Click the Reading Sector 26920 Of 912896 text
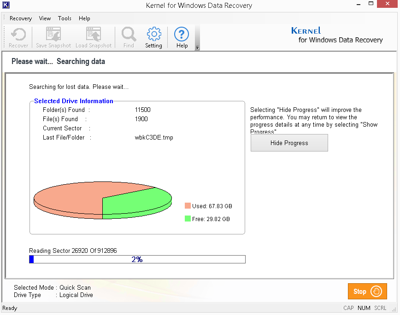Screen dimensions: 400x315 (x=73, y=251)
